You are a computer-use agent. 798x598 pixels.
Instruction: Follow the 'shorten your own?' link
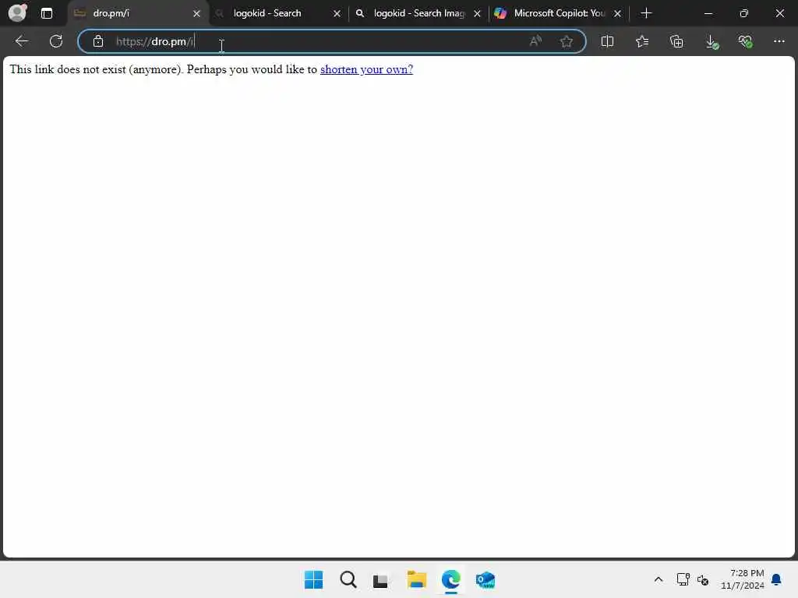tap(366, 69)
